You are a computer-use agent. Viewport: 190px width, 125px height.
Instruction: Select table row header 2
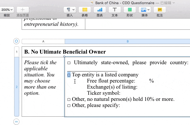point(17,87)
